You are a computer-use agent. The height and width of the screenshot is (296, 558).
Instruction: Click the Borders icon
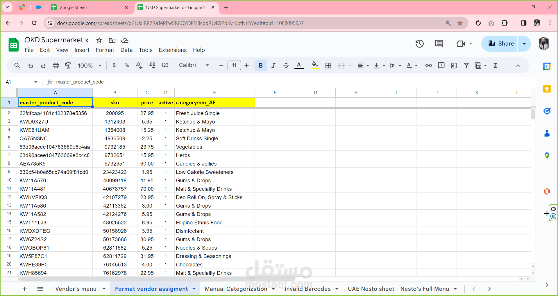click(x=328, y=66)
